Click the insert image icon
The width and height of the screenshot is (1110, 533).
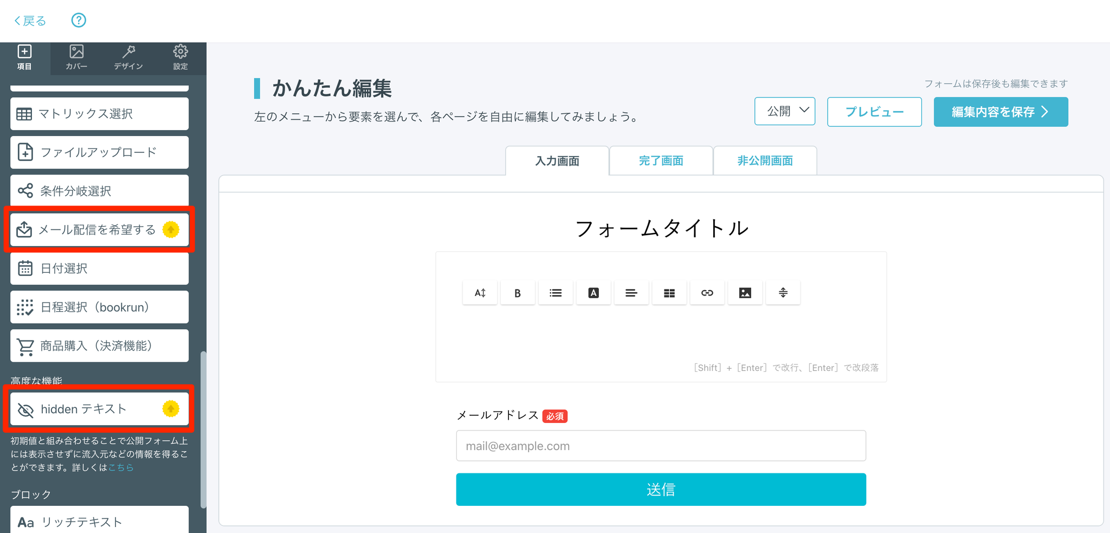(745, 293)
